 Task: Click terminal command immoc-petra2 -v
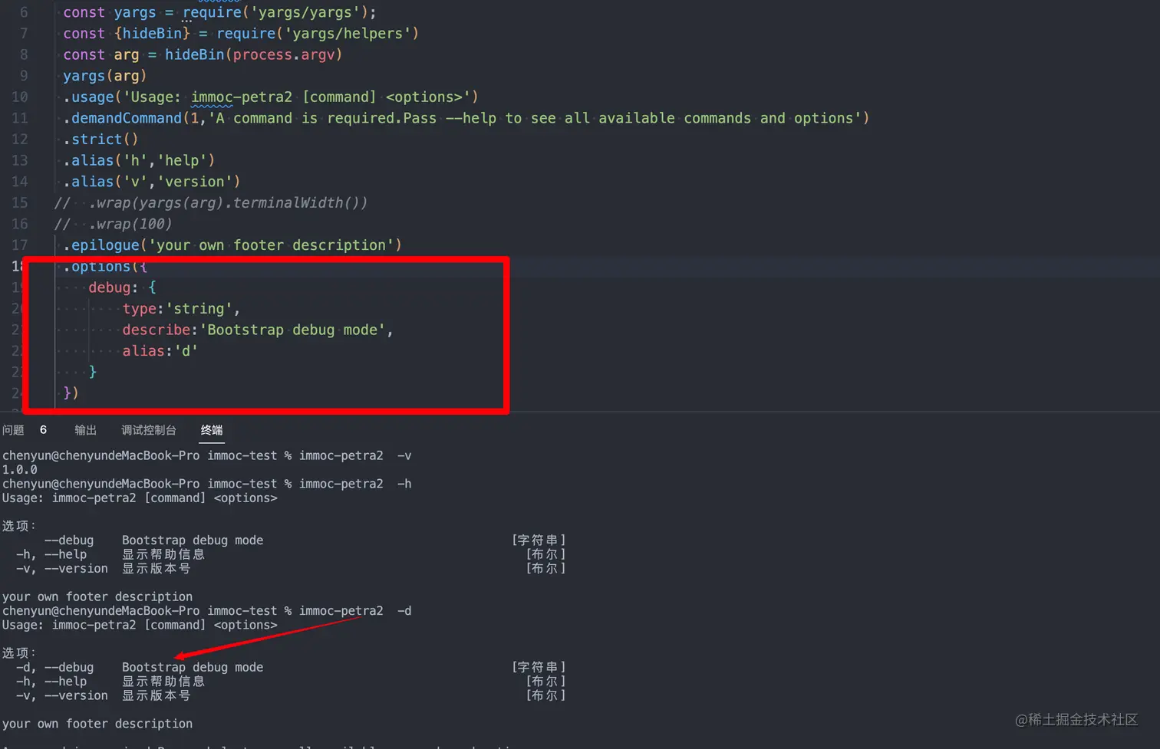pos(355,455)
